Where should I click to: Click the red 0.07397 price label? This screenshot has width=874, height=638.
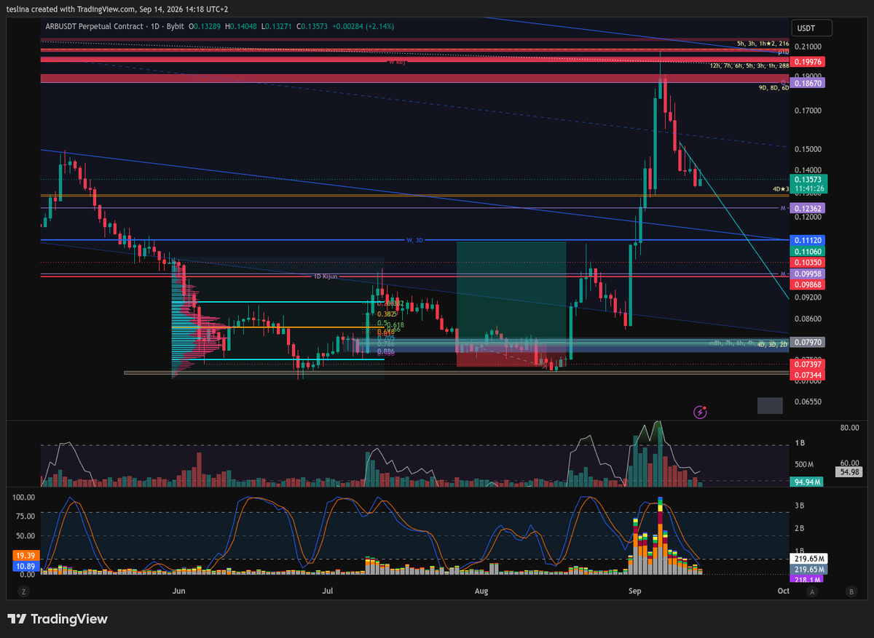coord(808,364)
